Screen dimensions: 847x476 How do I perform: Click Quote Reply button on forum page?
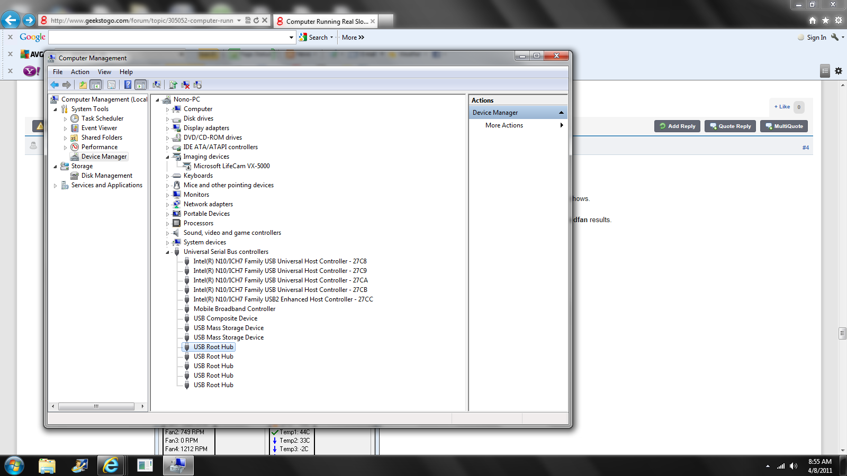pos(730,126)
